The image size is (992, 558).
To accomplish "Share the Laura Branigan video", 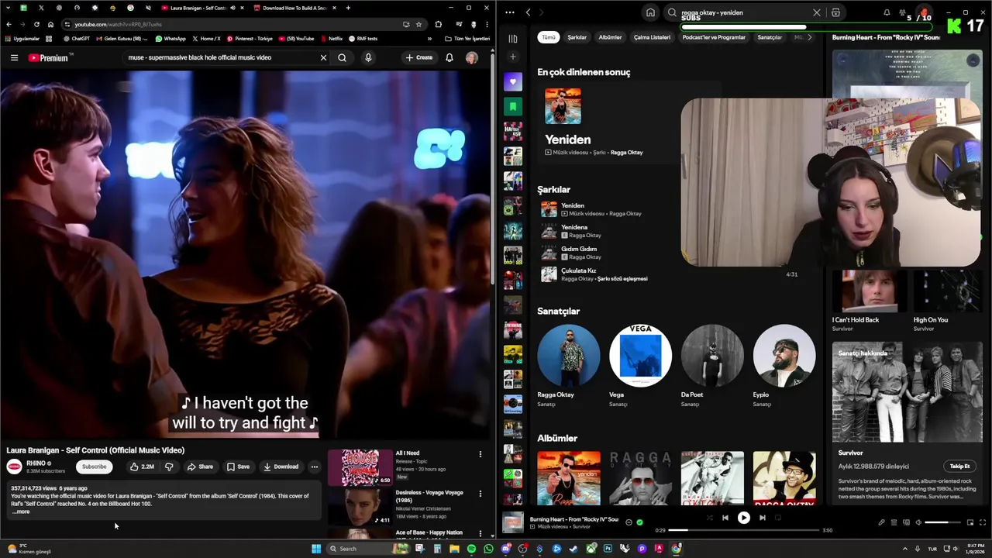I will click(200, 467).
